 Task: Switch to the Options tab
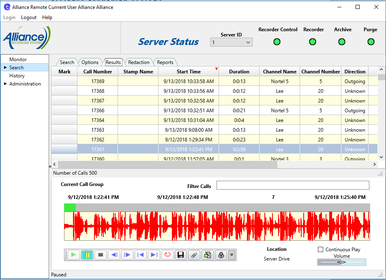90,62
